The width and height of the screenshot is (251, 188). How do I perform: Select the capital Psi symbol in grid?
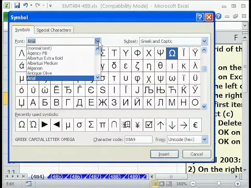coord(160,53)
